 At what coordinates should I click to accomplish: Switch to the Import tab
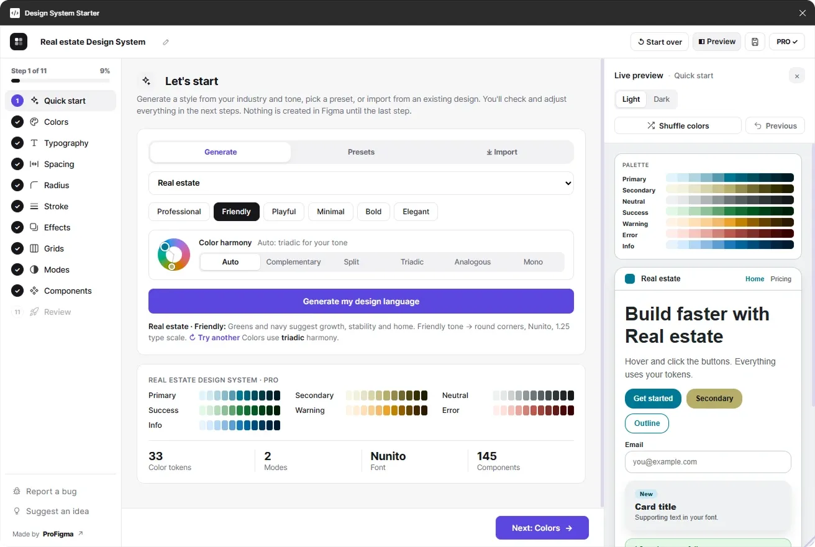(502, 152)
